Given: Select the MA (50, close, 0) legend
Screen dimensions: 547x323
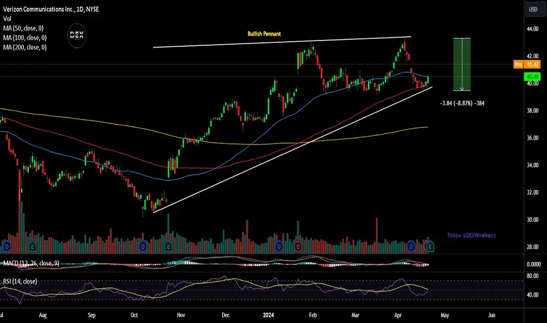Looking at the screenshot, I should (23, 28).
